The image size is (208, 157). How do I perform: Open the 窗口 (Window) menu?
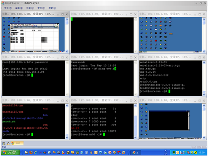coord(41,8)
